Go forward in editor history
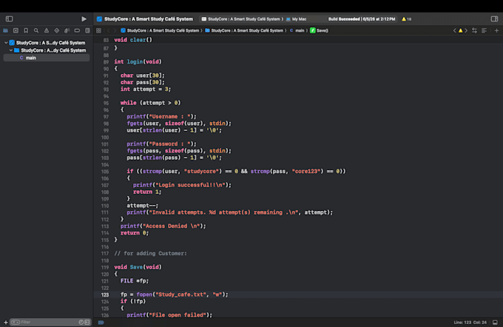Screen dimensions: 503x327 (x=115, y=30)
